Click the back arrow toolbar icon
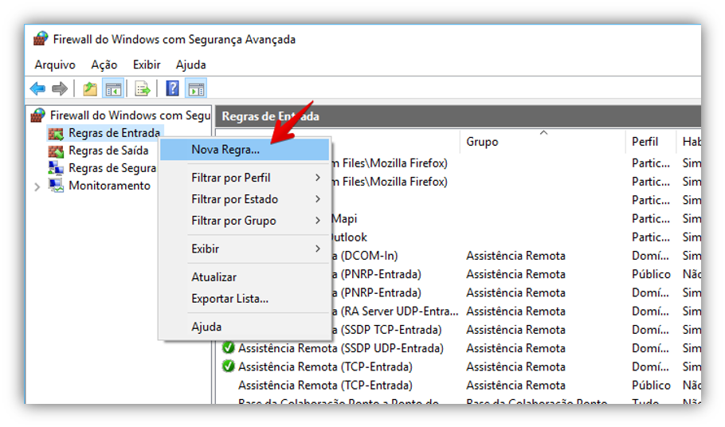 37,88
